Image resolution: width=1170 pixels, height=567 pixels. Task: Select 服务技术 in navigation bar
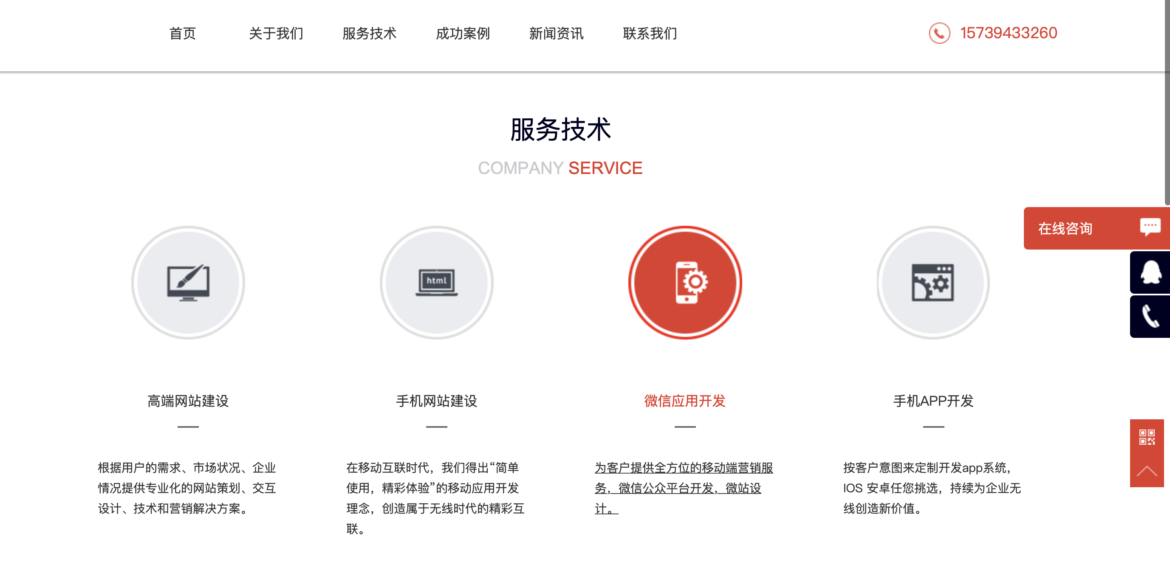point(369,33)
